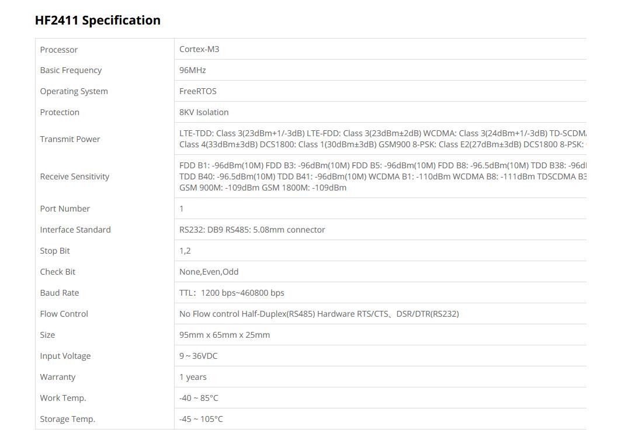Viewport: 621px width, 440px height.
Task: Click the HF2411 Specification heading
Action: click(98, 20)
